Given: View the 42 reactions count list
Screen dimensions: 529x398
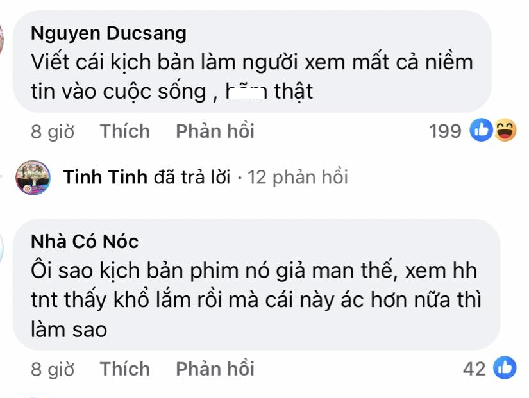Looking at the screenshot, I should (474, 369).
